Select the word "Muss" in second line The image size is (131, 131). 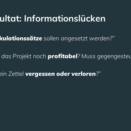88,56
